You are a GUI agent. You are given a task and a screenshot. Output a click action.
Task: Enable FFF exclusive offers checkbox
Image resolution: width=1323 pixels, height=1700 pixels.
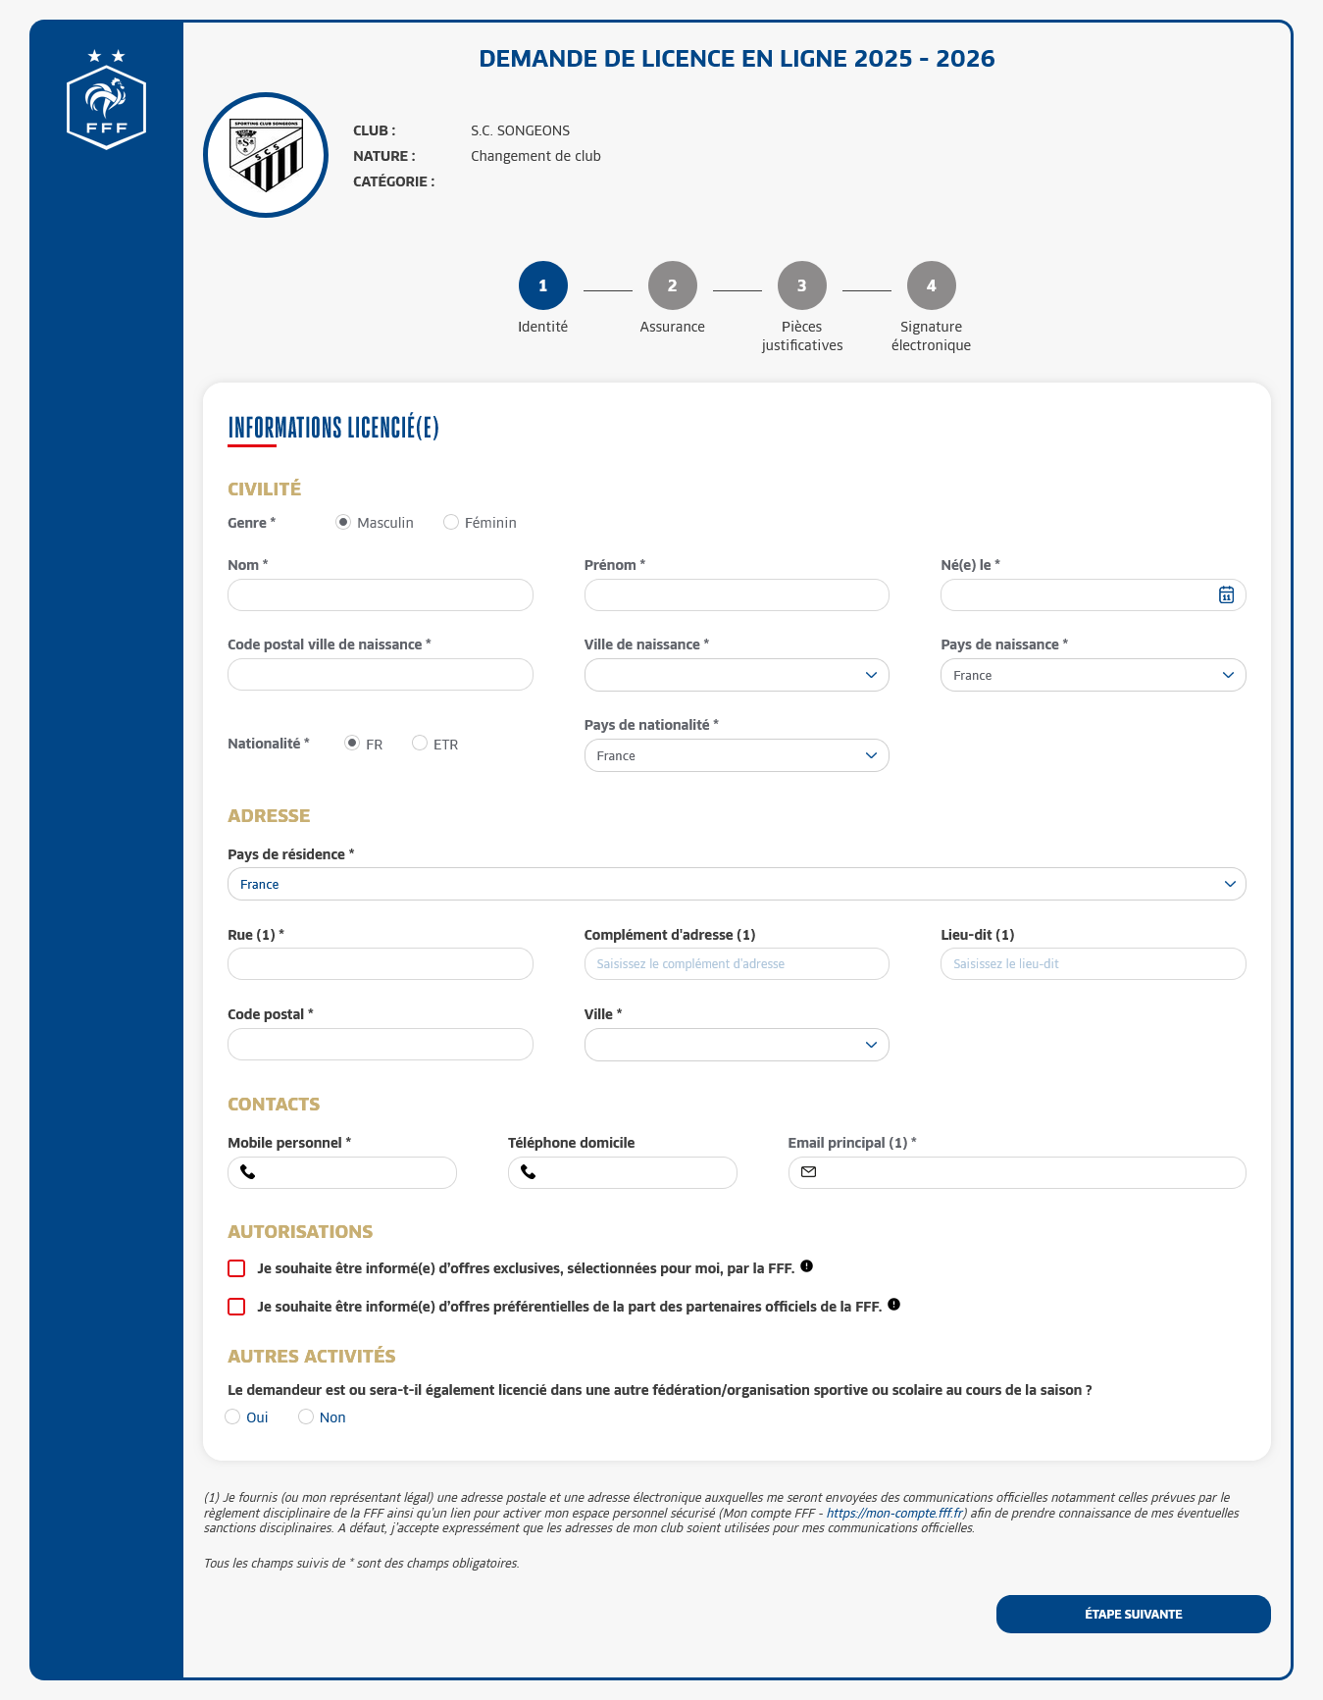(x=236, y=1268)
